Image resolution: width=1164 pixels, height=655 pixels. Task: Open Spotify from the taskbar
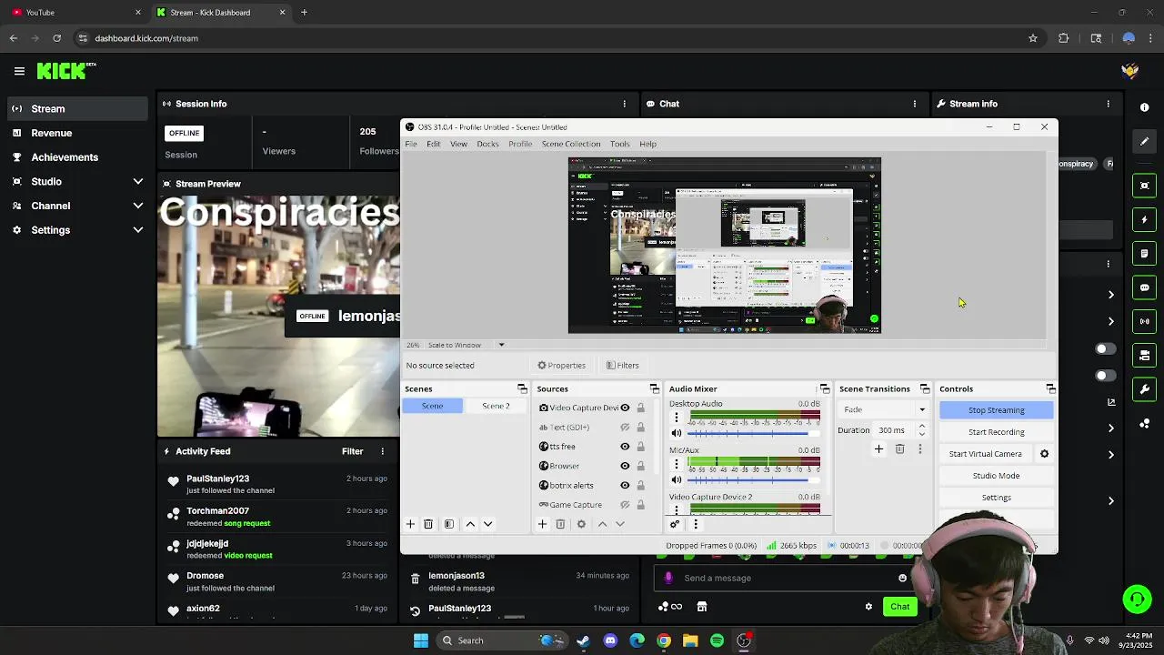[717, 640]
